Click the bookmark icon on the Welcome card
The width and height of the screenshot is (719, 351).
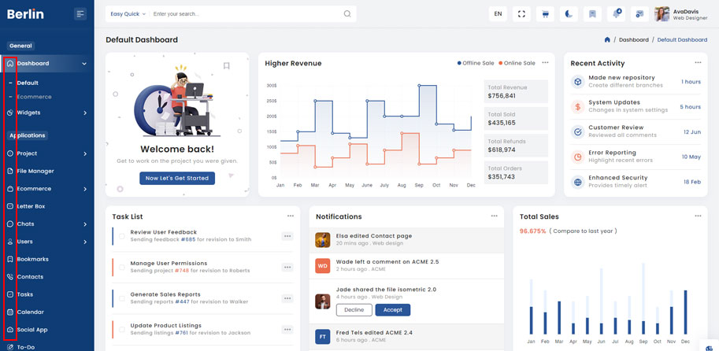(226, 66)
